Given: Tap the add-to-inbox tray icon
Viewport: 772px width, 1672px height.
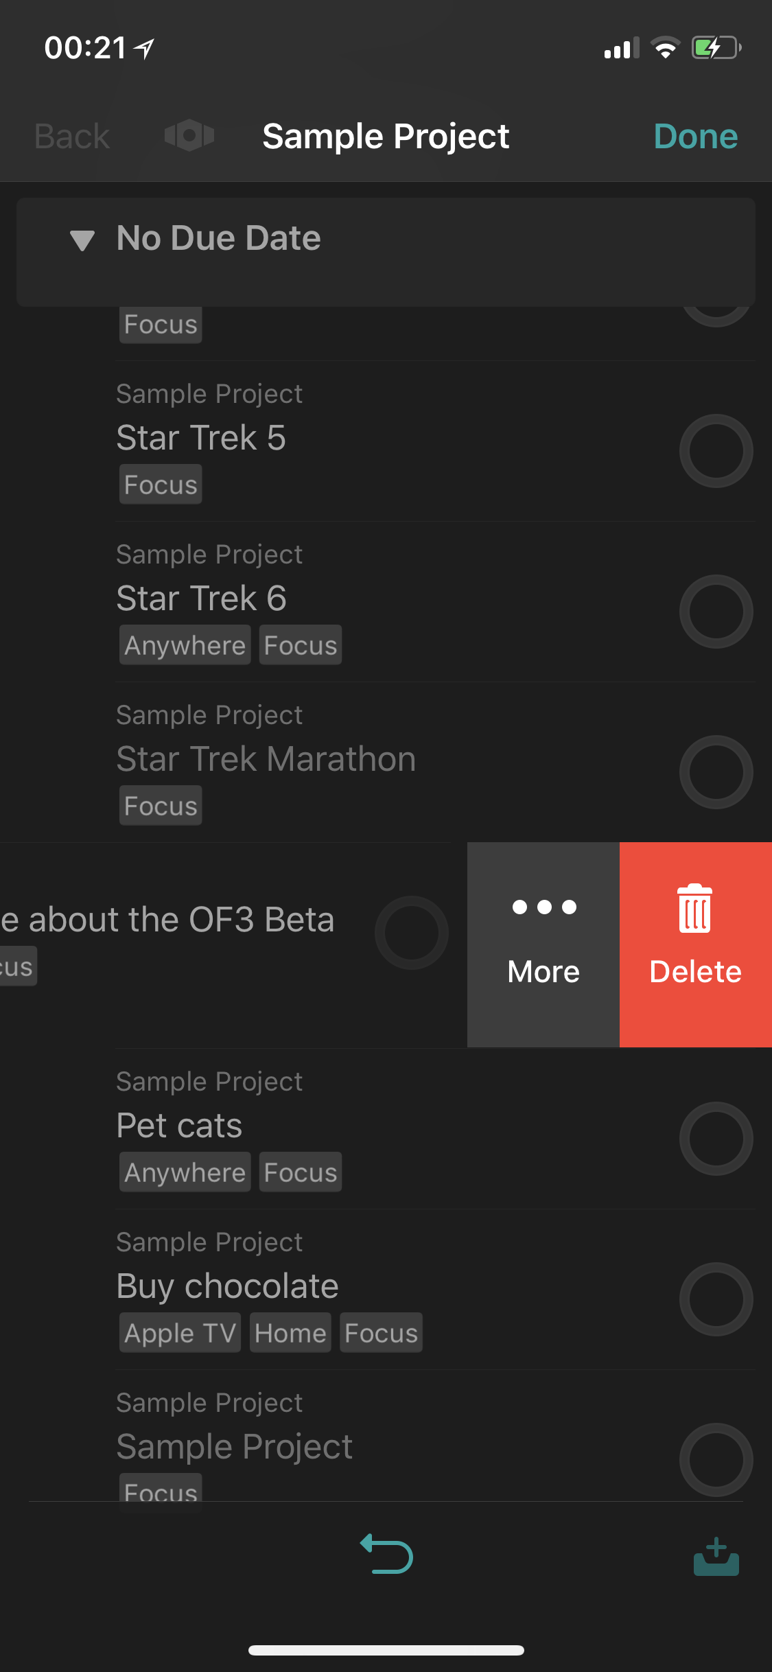Looking at the screenshot, I should (x=716, y=1557).
